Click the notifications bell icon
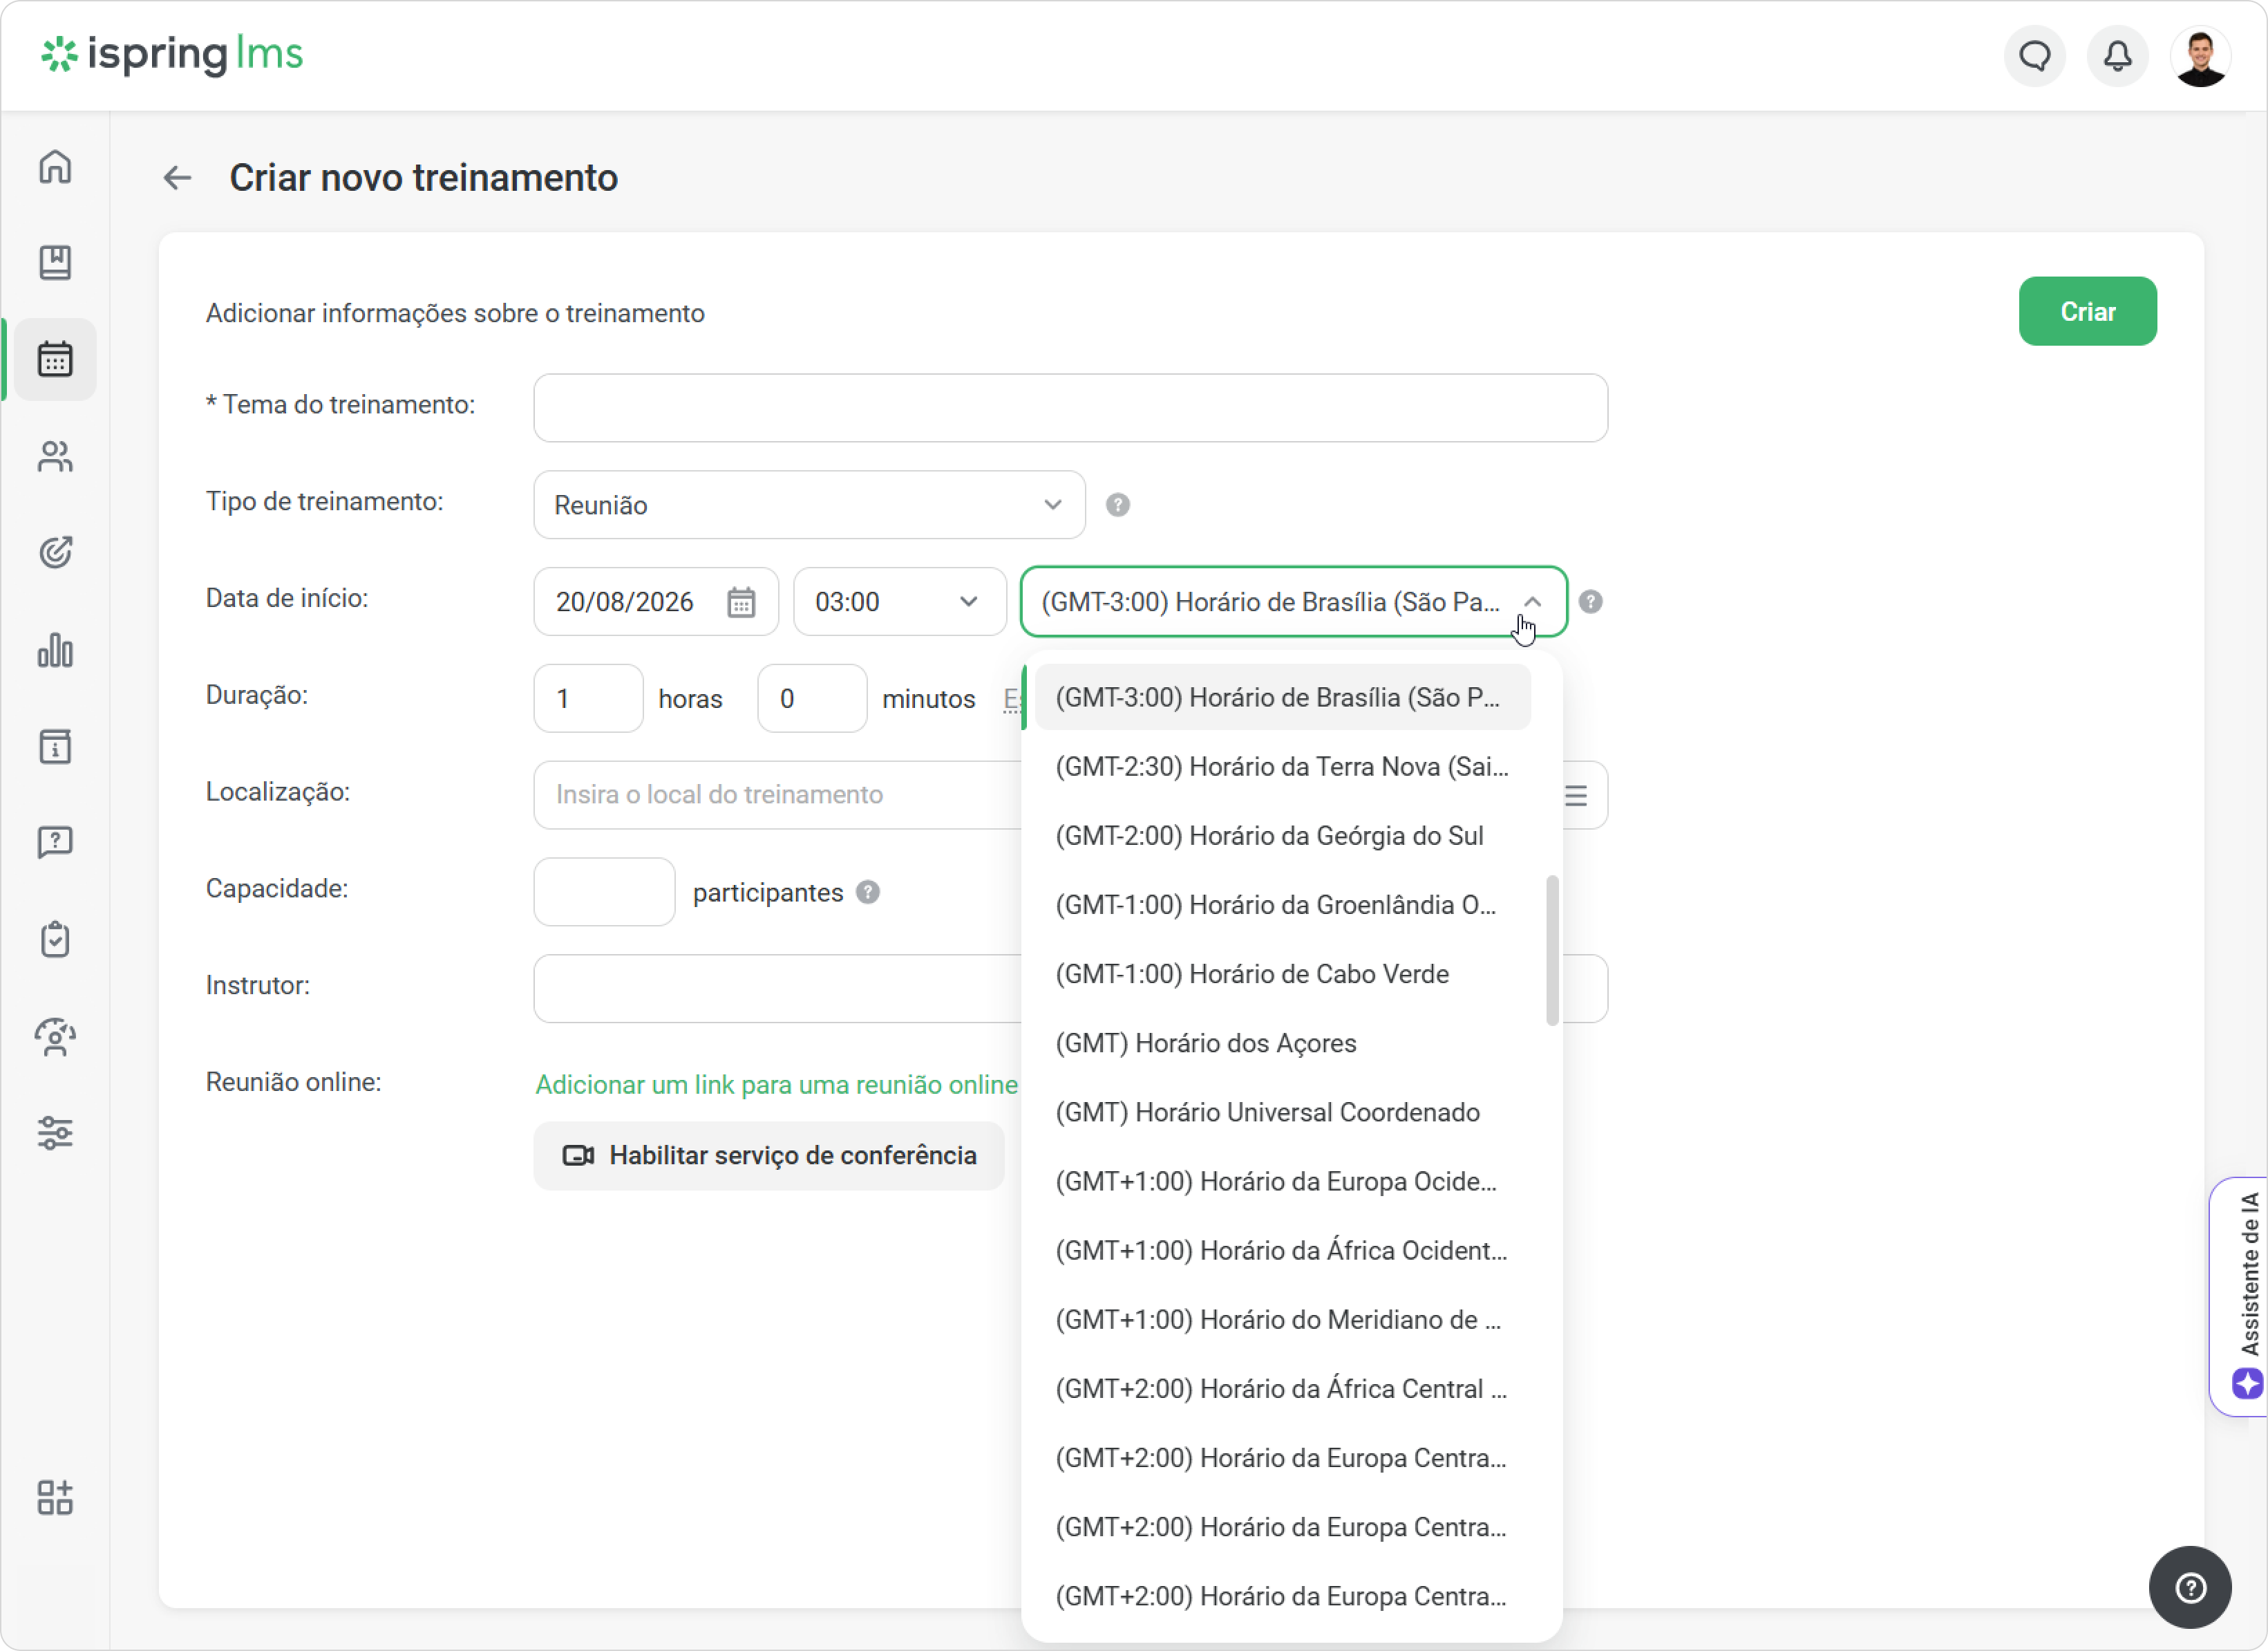The image size is (2268, 1651). coord(2117,56)
